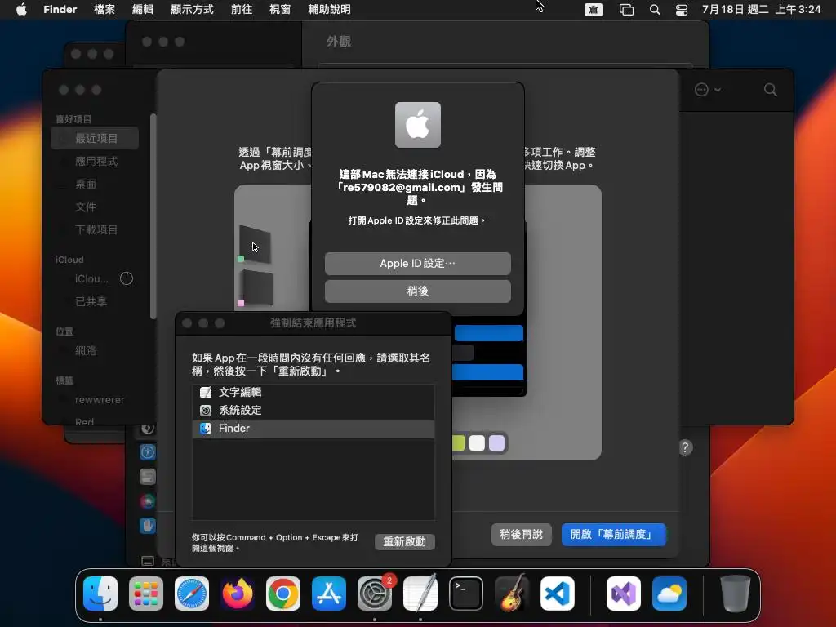The image size is (836, 627).
Task: Open Visual Studio Code blue Dock icon
Action: coord(558,594)
